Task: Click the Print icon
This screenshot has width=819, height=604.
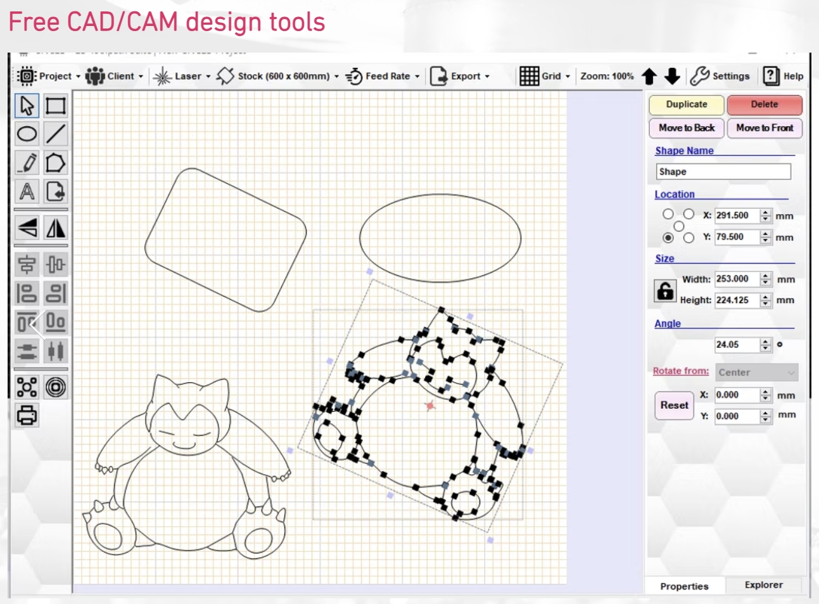Action: [27, 416]
